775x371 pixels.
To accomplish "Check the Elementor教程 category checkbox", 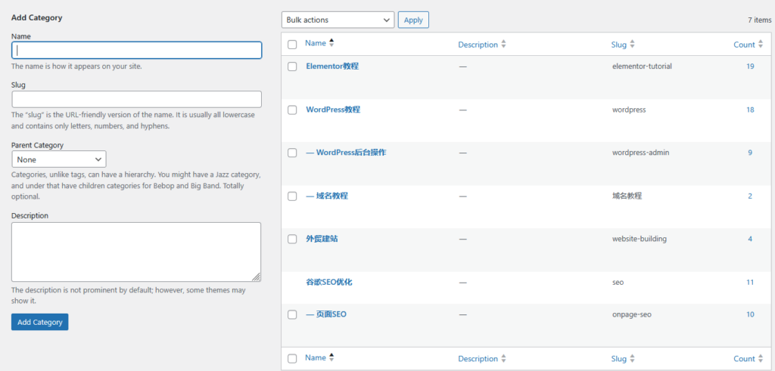I will point(293,66).
